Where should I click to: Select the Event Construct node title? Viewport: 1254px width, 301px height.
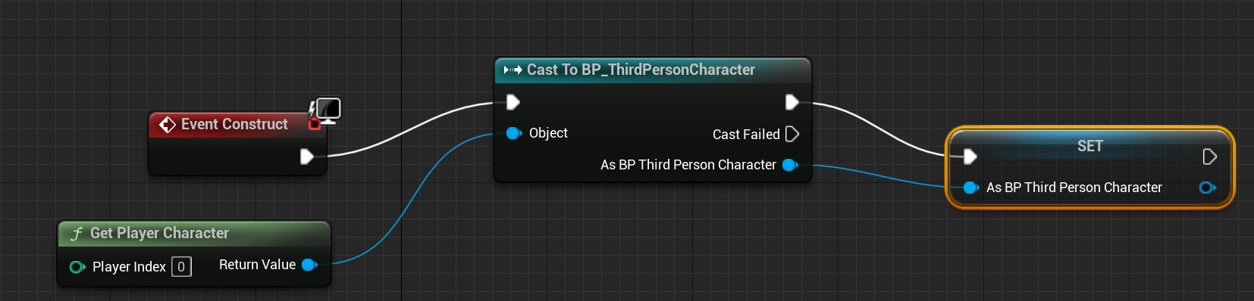[x=234, y=124]
